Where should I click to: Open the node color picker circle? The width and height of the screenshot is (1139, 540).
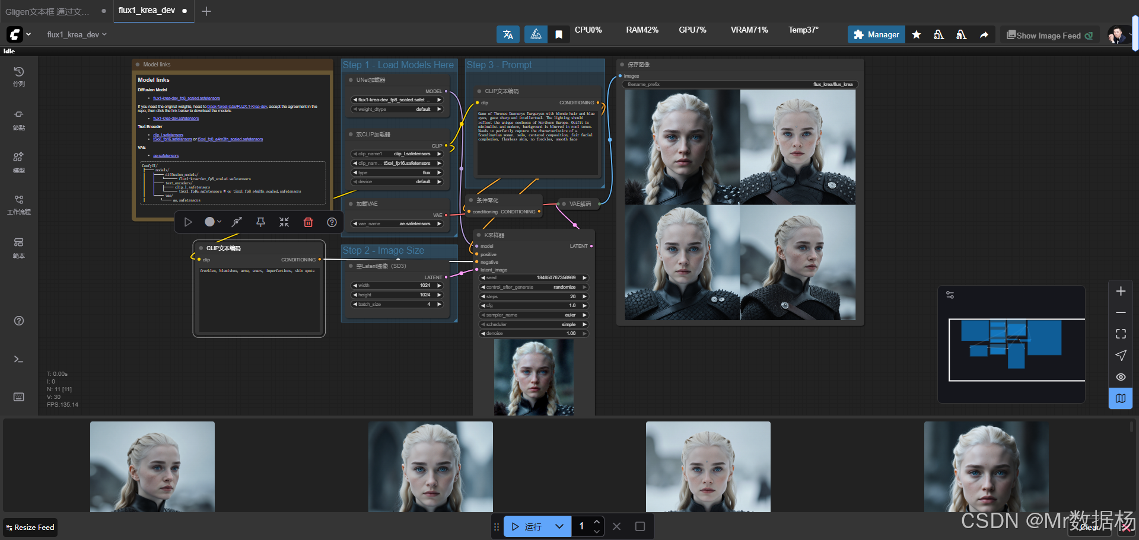click(212, 222)
